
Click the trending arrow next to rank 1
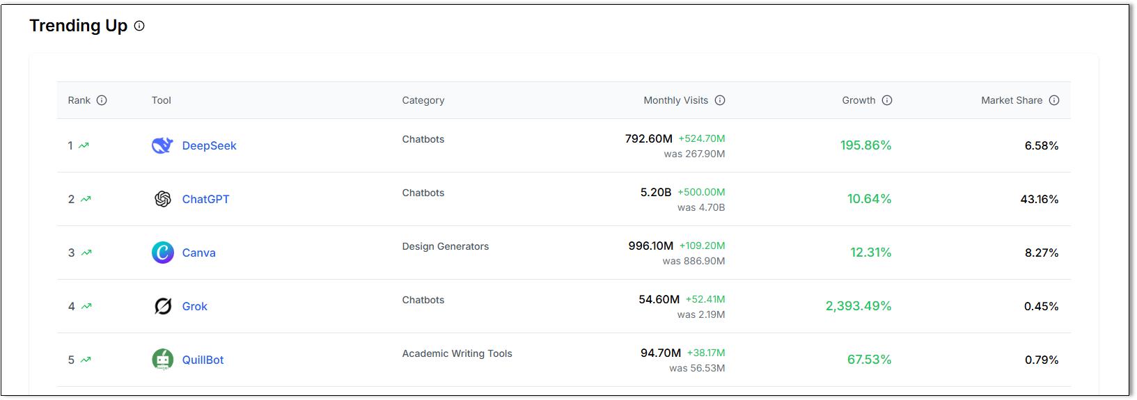84,145
